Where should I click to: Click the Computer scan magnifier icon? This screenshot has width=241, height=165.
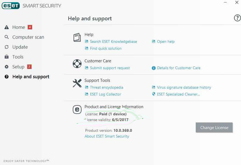coord(7,37)
